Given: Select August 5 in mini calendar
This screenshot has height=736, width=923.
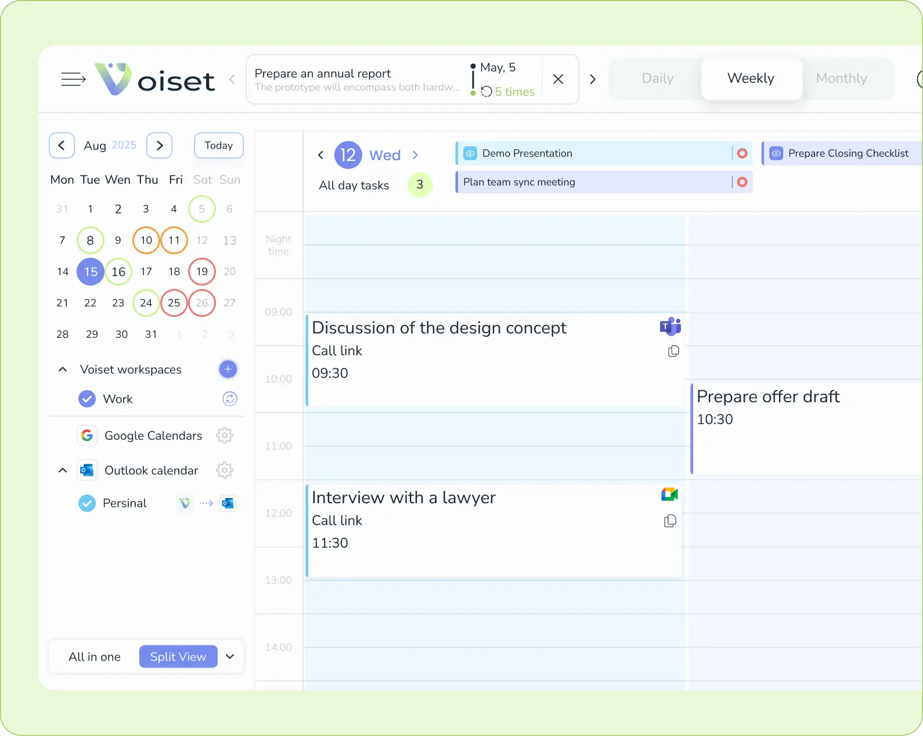Looking at the screenshot, I should click(x=202, y=209).
